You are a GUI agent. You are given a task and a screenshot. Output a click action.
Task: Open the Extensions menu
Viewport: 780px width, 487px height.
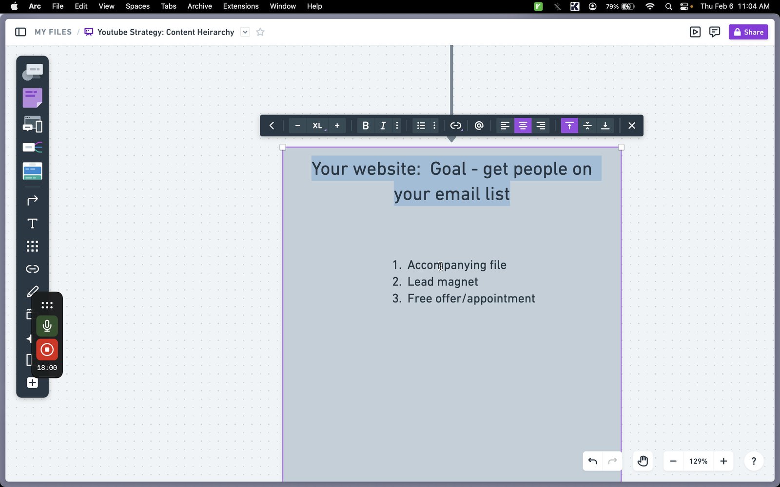(241, 6)
